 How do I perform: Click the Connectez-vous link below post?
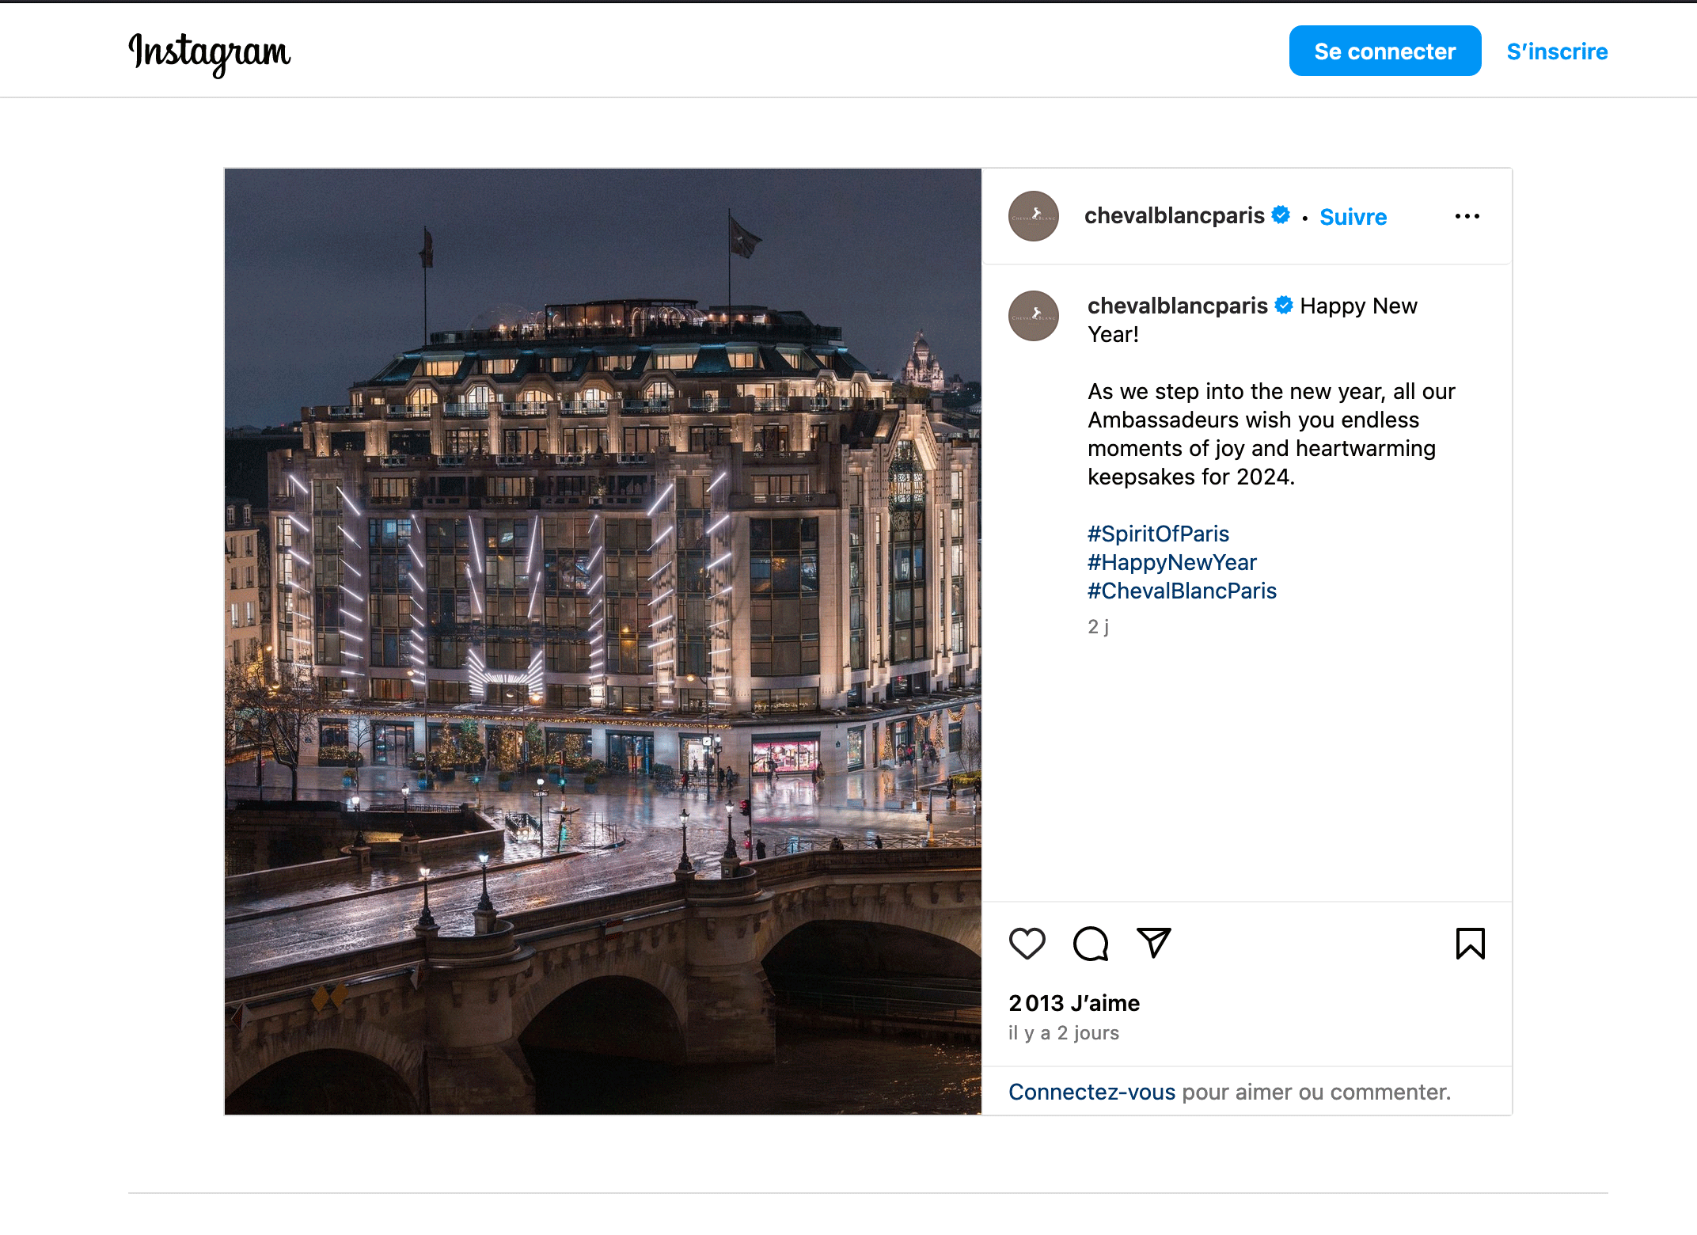1091,1092
